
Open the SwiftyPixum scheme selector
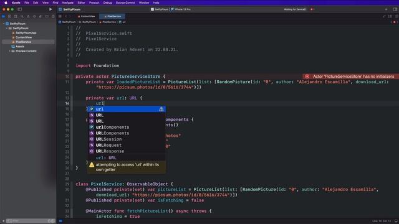pyautogui.click(x=160, y=9)
